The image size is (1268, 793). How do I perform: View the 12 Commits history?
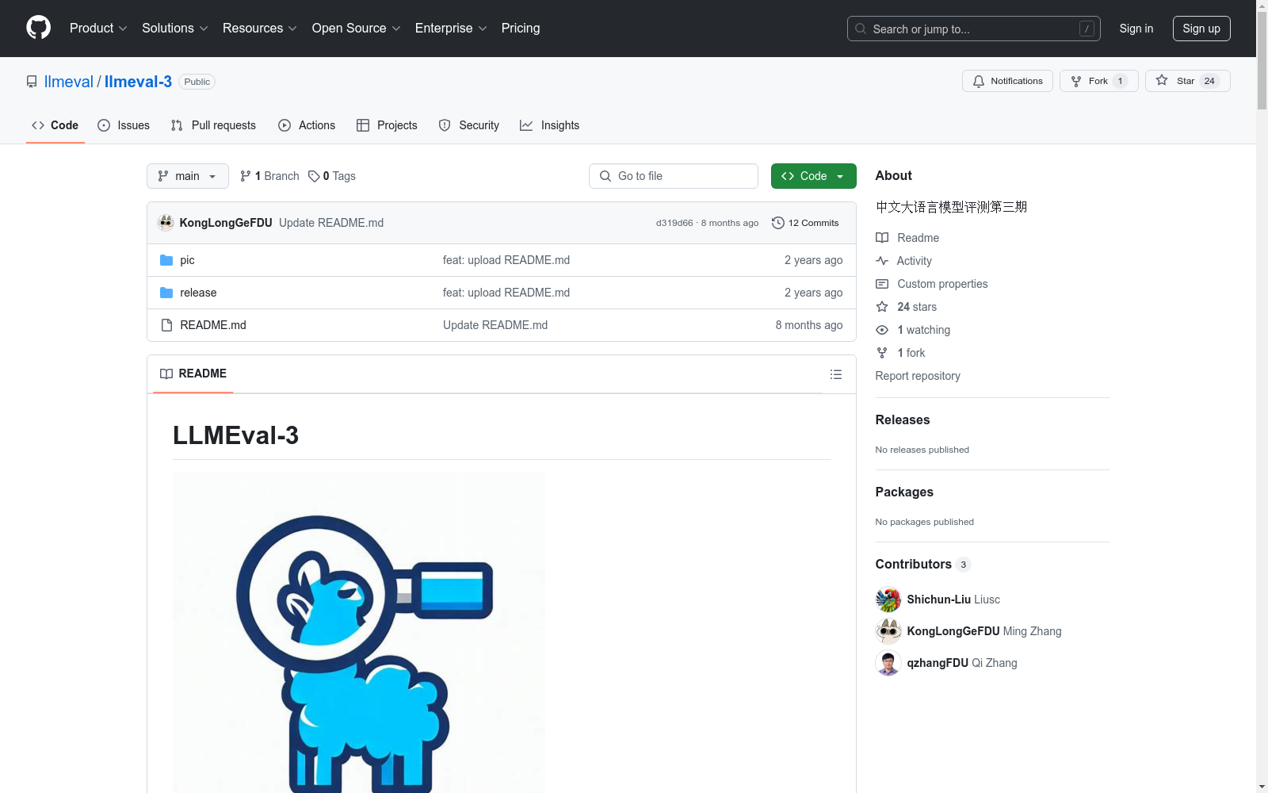[805, 223]
